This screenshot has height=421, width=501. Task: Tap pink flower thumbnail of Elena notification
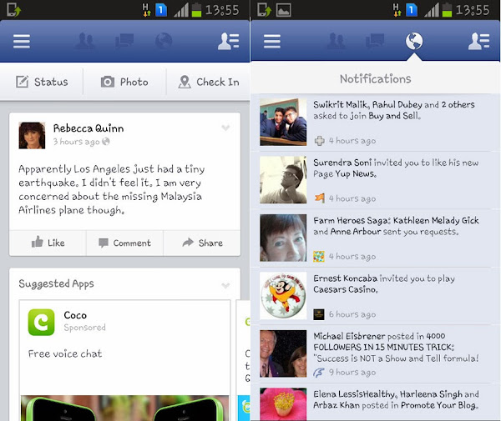coord(283,404)
